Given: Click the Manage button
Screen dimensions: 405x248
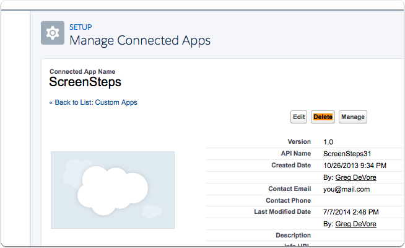Looking at the screenshot, I should point(353,117).
